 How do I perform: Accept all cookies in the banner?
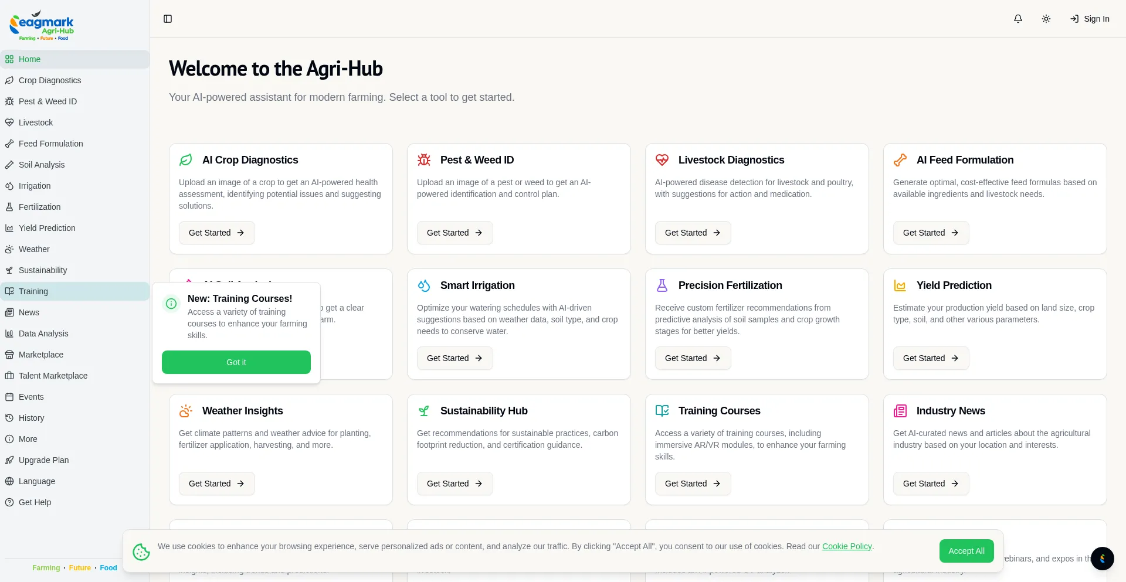(x=966, y=551)
